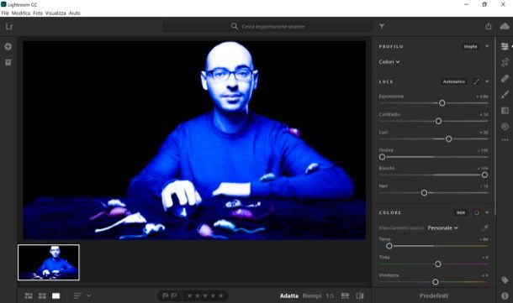Viewport: 513px width, 303px height.
Task: Switch to square grid view
Action: coord(42,295)
